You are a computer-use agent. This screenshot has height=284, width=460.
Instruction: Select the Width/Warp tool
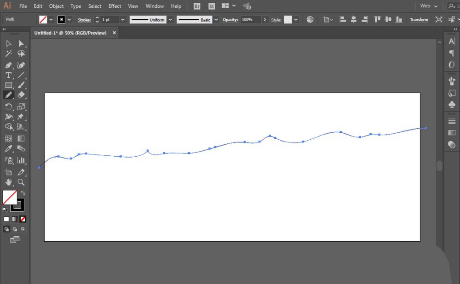click(x=8, y=117)
